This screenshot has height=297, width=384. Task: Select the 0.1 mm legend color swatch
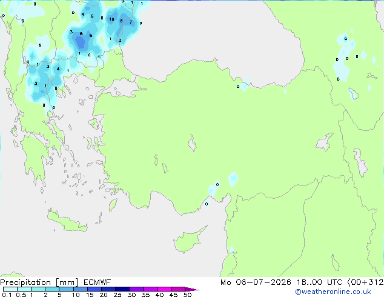coord(10,289)
